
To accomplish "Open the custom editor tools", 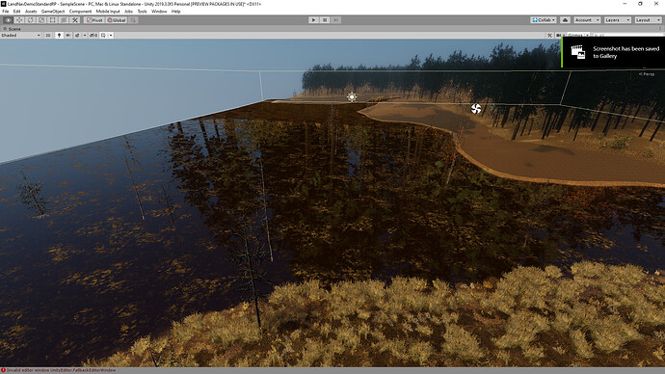I will 74,20.
